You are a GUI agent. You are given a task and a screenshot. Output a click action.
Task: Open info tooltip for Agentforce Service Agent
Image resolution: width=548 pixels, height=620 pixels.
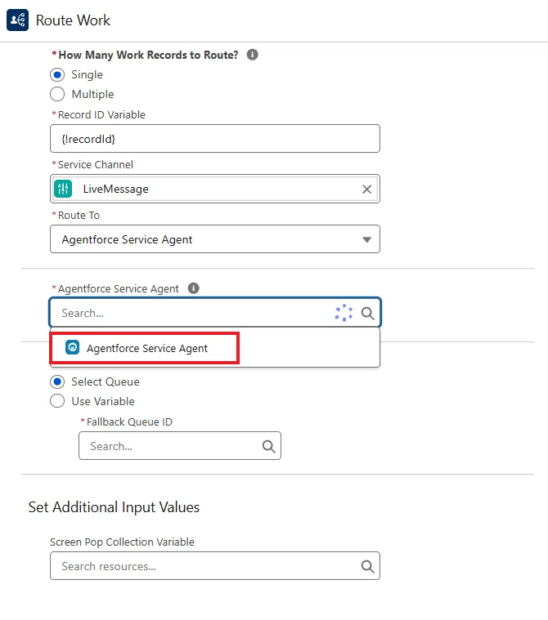pyautogui.click(x=193, y=288)
